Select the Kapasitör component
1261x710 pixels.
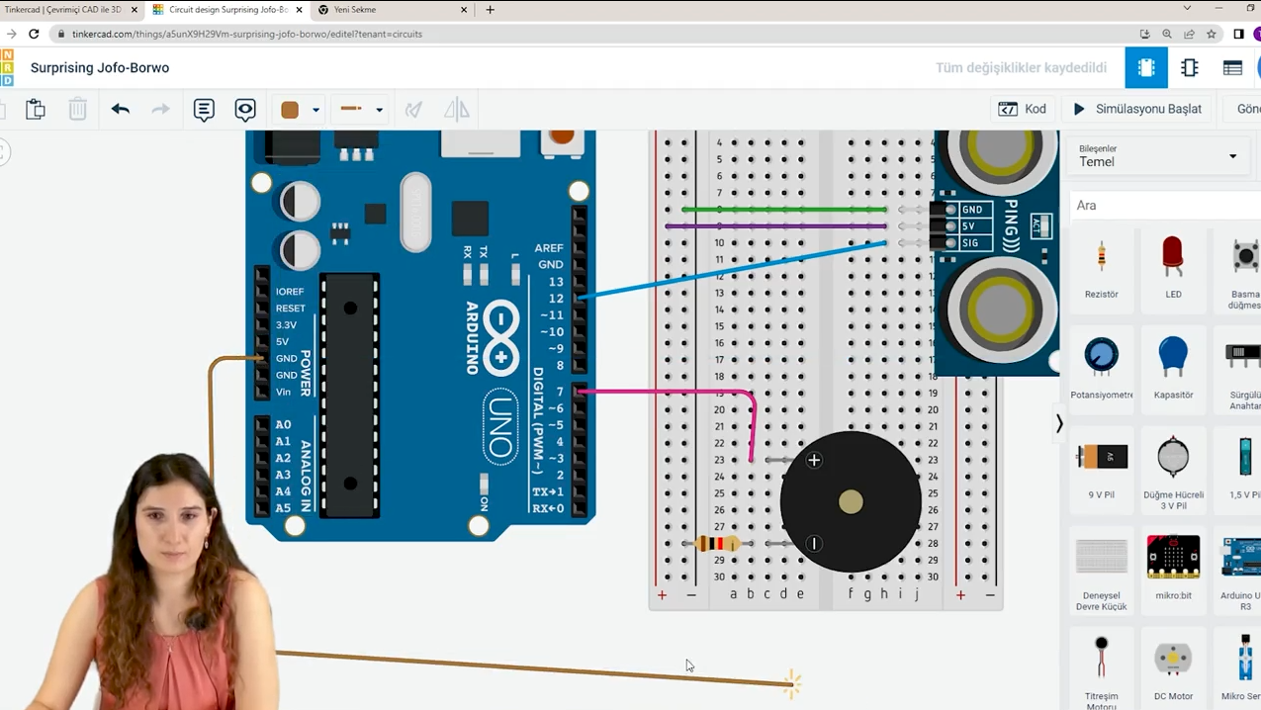click(1173, 368)
